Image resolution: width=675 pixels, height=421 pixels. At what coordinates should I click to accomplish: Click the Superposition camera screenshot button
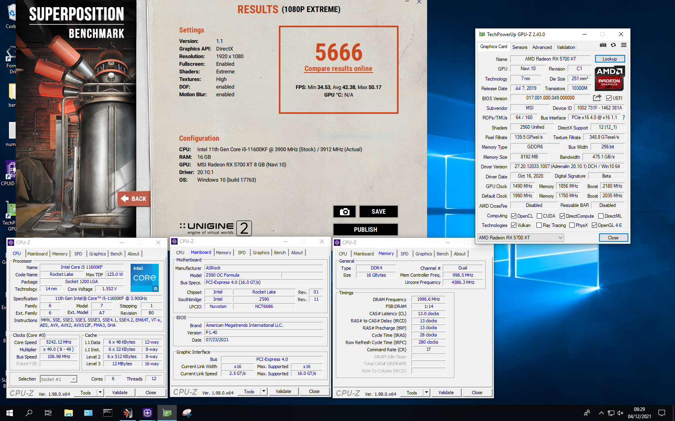[x=344, y=212]
